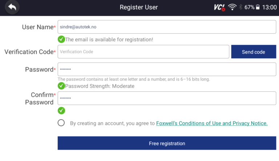Tap the 67% battery percentage text
Viewport: 279px width, 161px height.
pos(249,7)
